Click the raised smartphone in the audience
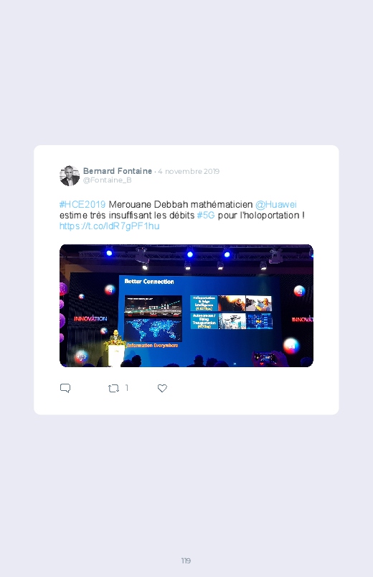The height and width of the screenshot is (577, 373). 264,357
